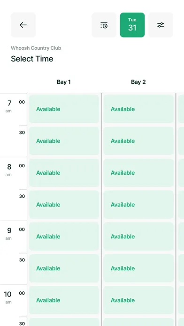Book Bay 1 at 7:30 am
The image size is (184, 326).
pos(64,141)
